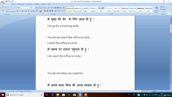The width and height of the screenshot is (172, 97).
Task: Apply the Heading 1 style
Action: 85,9
